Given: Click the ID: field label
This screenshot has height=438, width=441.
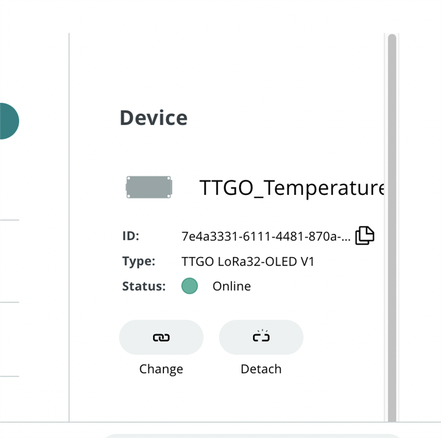Looking at the screenshot, I should [131, 236].
